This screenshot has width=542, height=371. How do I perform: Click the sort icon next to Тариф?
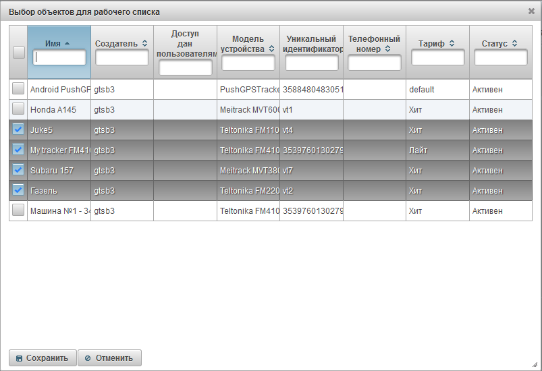click(452, 43)
